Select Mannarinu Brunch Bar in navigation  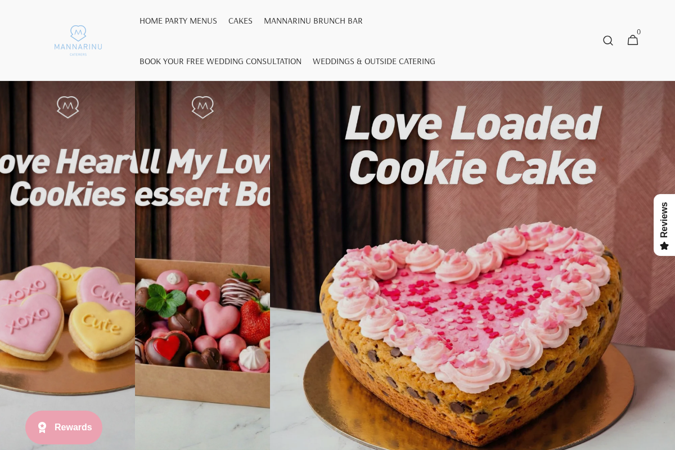313,21
